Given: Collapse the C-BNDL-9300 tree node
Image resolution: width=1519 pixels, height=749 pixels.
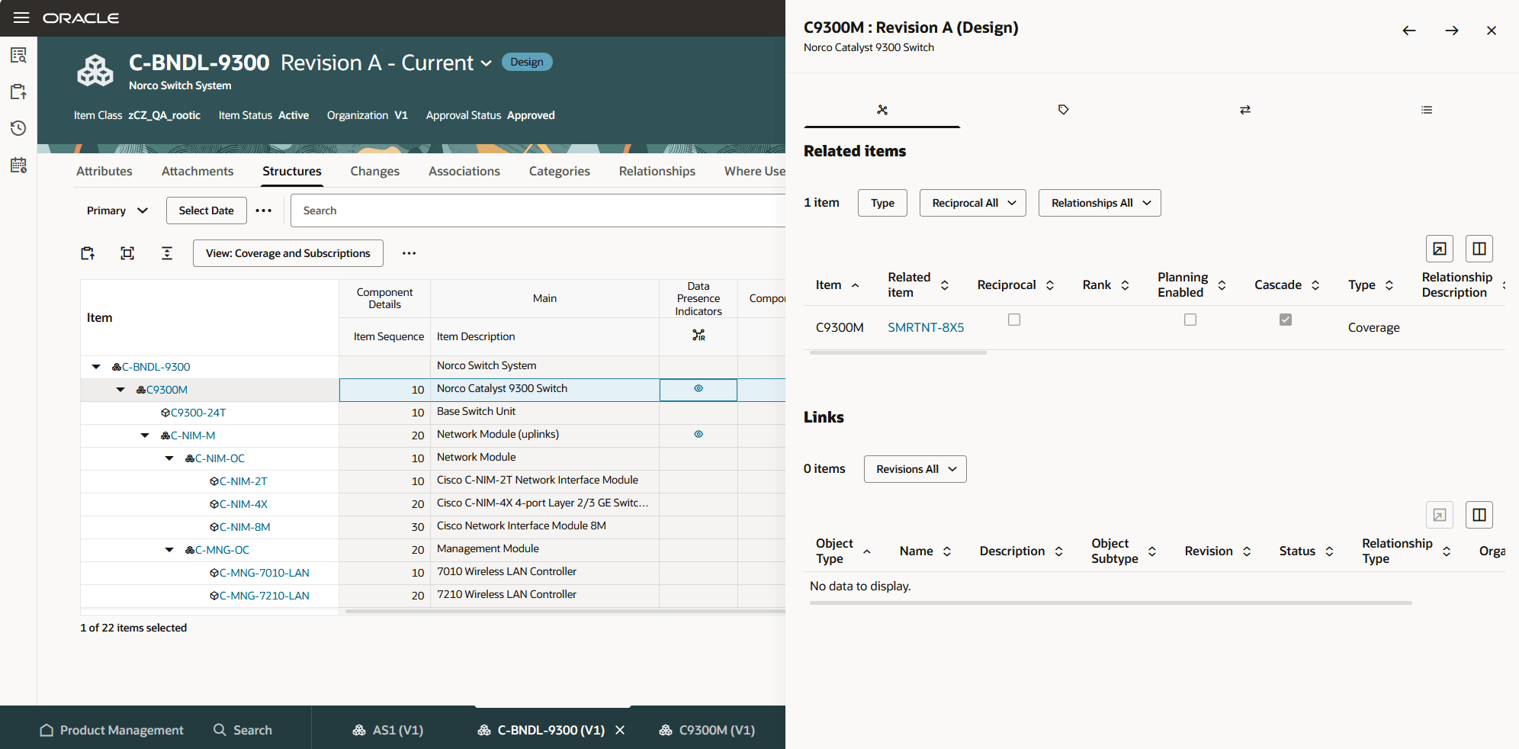Looking at the screenshot, I should [96, 367].
